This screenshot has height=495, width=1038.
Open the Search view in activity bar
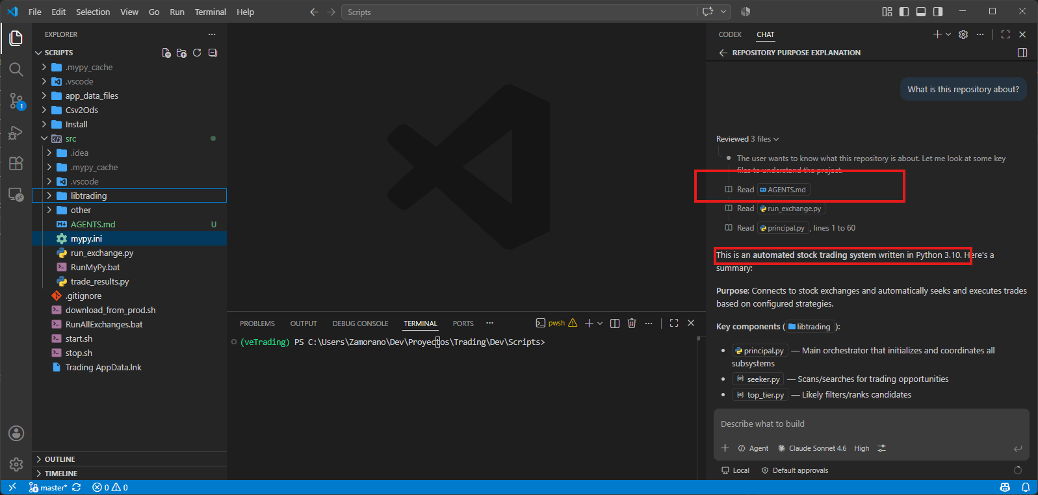click(16, 70)
